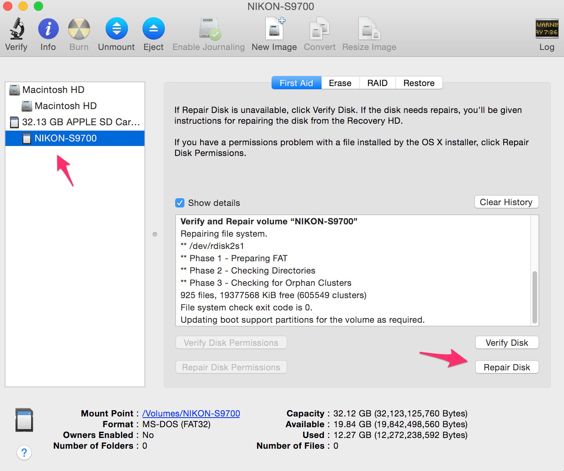Open the Log viewer icon
The width and height of the screenshot is (564, 471).
click(547, 29)
